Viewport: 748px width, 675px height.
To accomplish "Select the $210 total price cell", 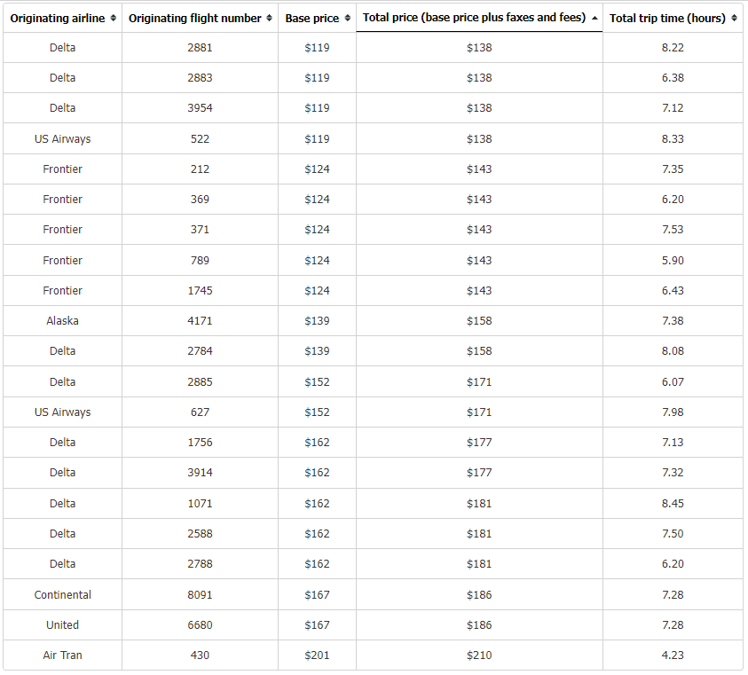I will tap(479, 655).
